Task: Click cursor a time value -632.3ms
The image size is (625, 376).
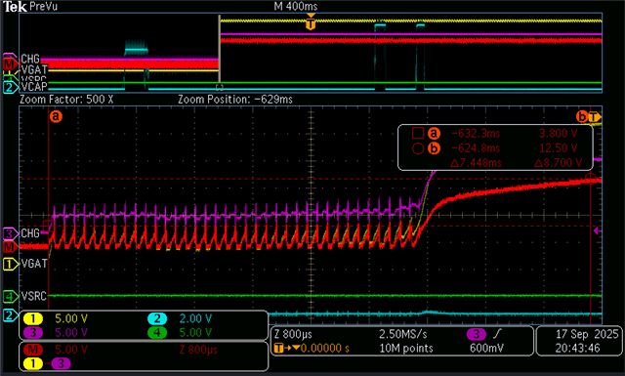Action: [476, 133]
